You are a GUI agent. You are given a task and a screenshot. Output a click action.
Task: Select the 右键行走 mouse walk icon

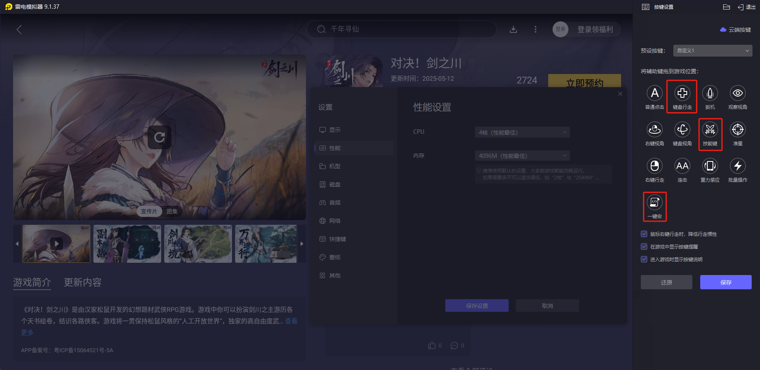655,166
